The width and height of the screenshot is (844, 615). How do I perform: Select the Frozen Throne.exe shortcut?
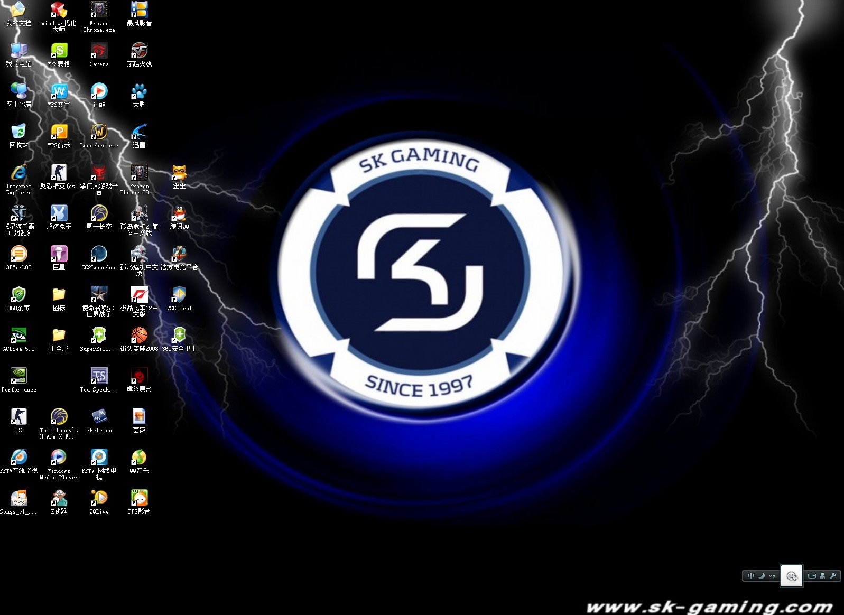click(99, 10)
